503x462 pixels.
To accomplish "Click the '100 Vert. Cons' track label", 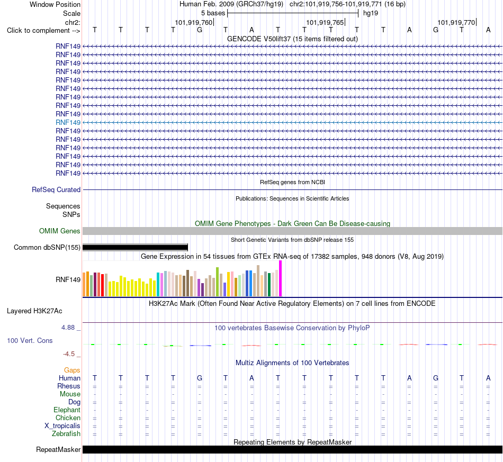I will click(x=30, y=340).
